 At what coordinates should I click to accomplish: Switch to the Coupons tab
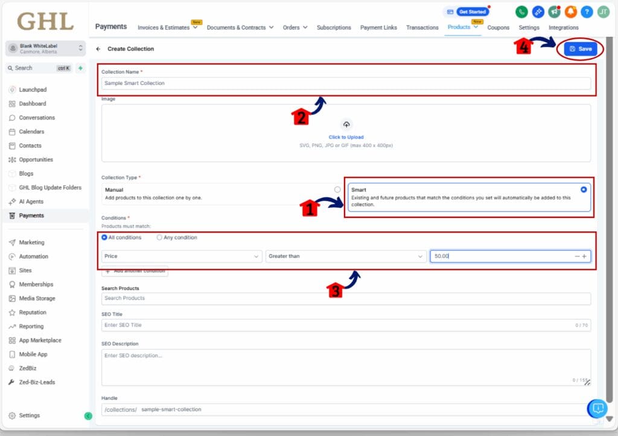click(x=498, y=27)
